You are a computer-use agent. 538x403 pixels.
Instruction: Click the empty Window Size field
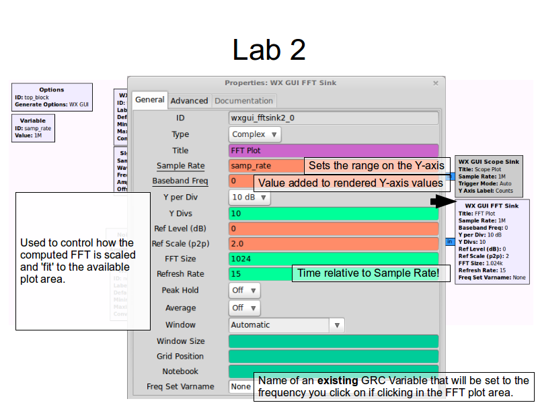(x=334, y=341)
